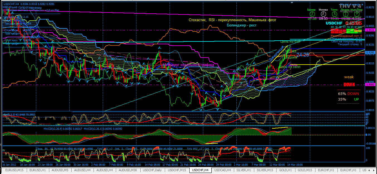
Task: Click the Токио clock icon
Action: [x=334, y=14]
